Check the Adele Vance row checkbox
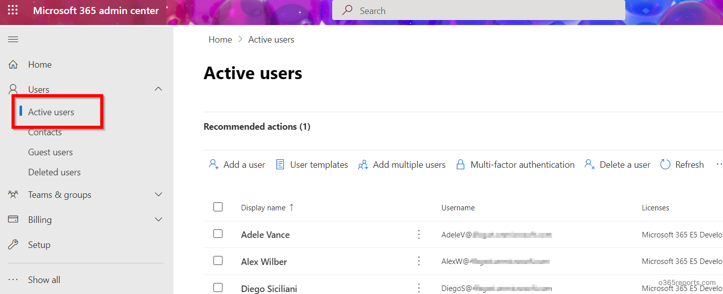This screenshot has height=294, width=723. (218, 233)
